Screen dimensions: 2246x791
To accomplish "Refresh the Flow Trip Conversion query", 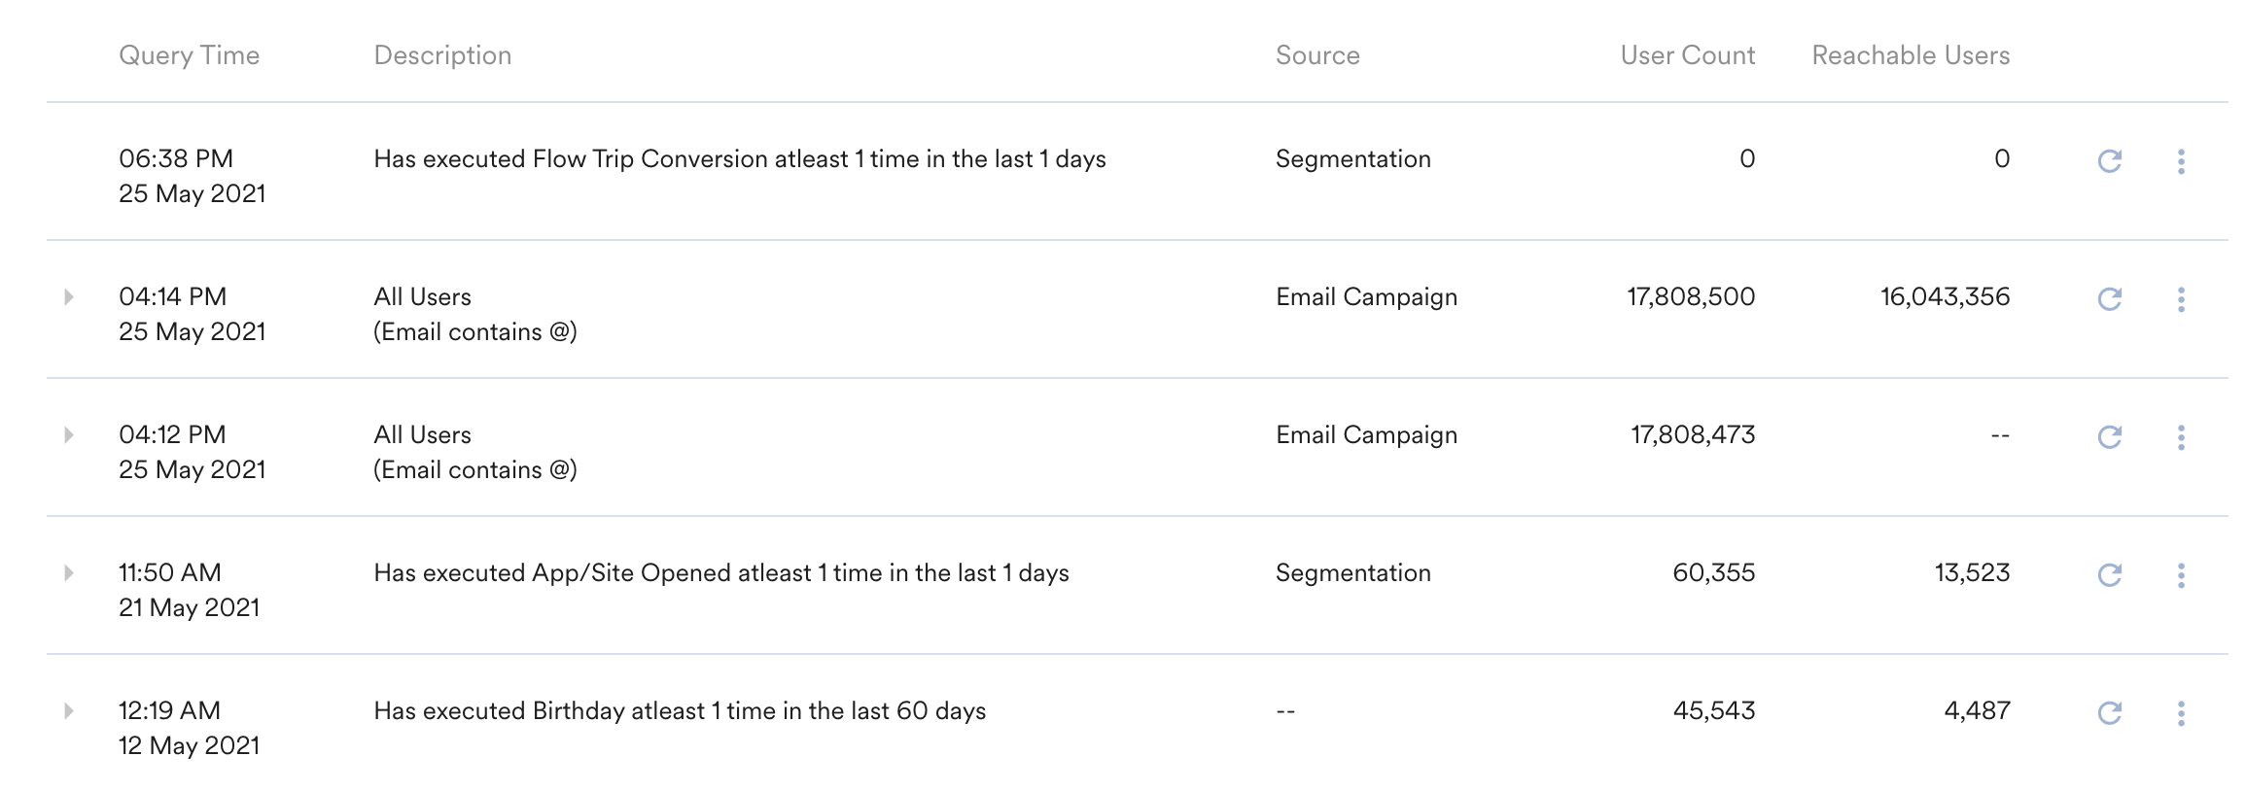I will point(2109,161).
